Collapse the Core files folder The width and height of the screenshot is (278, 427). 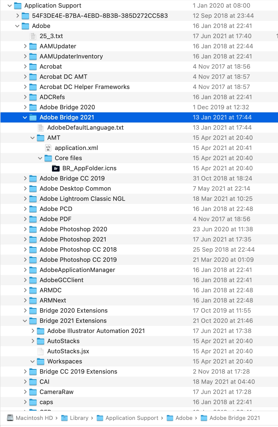[40, 158]
